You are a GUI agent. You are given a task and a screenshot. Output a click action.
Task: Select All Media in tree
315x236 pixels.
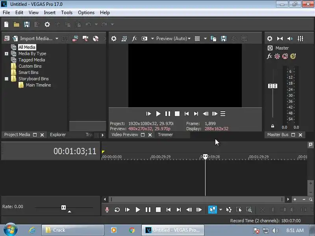click(27, 47)
